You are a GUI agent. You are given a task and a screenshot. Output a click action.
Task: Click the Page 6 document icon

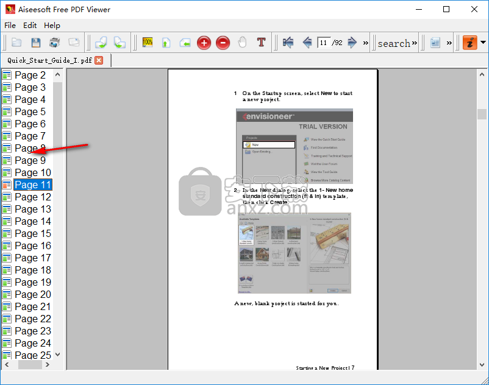click(7, 124)
